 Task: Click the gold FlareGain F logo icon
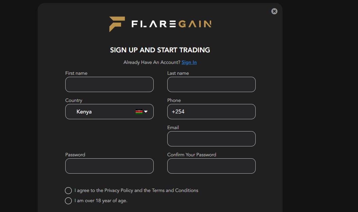point(117,24)
